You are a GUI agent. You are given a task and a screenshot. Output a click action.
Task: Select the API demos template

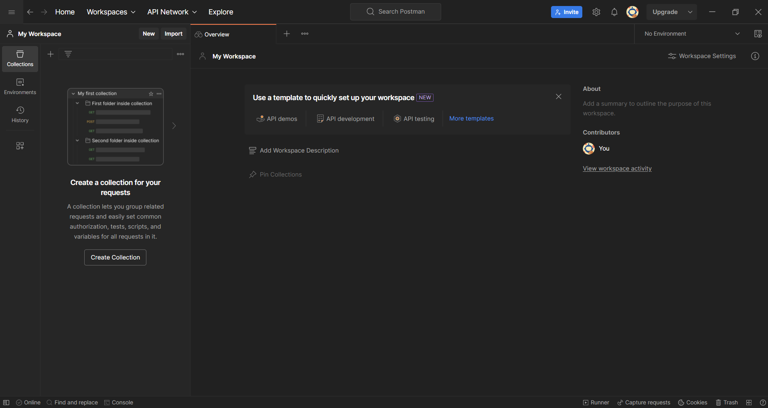[x=277, y=119]
